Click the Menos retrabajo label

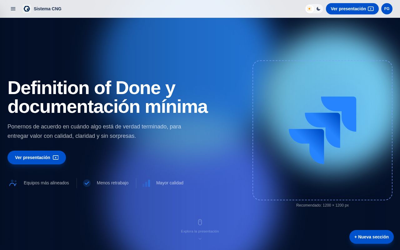tap(112, 183)
